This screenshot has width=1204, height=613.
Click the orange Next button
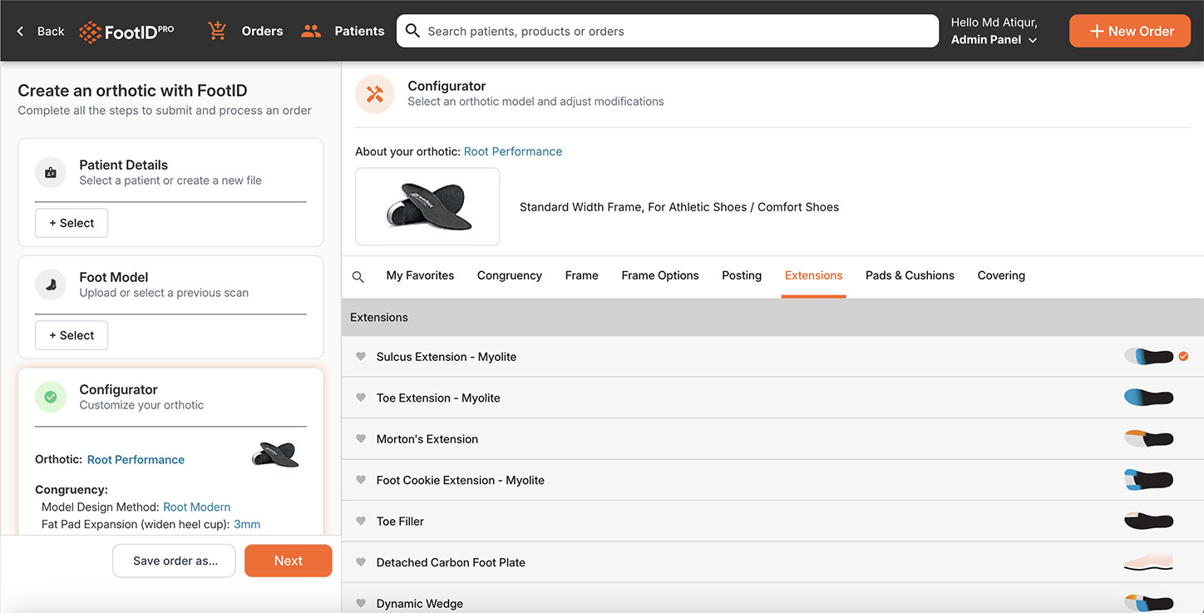pyautogui.click(x=289, y=561)
